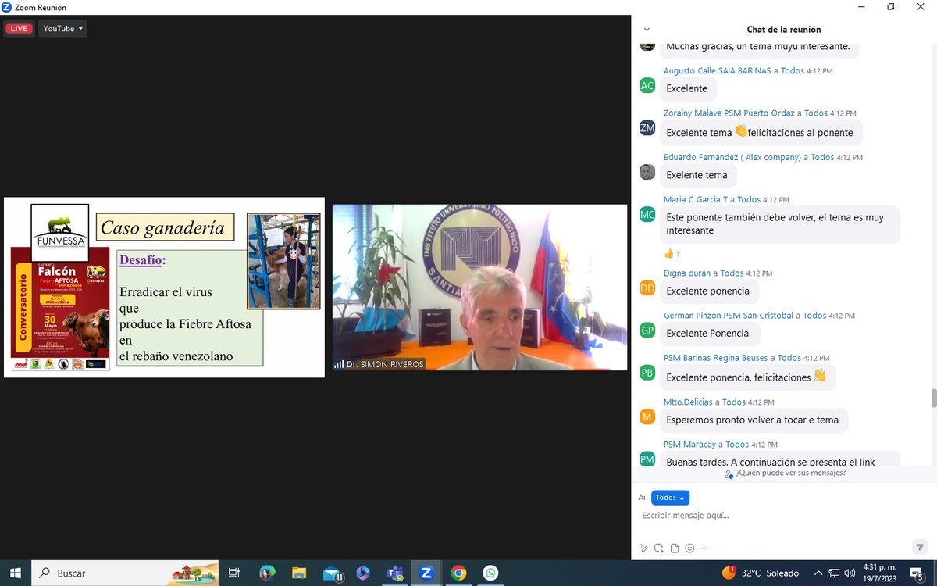Open Task View on taskbar
The height and width of the screenshot is (586, 937).
click(233, 573)
